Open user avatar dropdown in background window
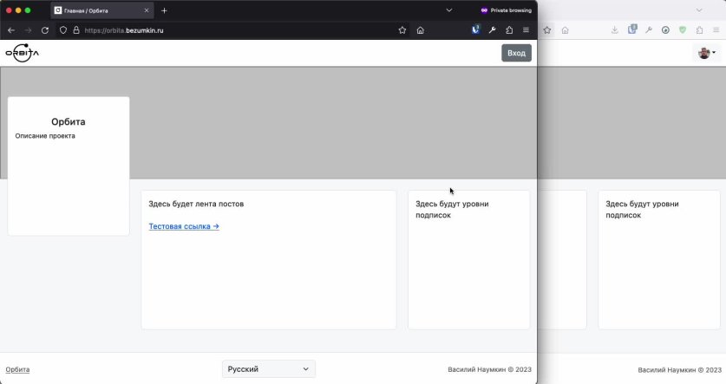726x384 pixels. tap(707, 53)
